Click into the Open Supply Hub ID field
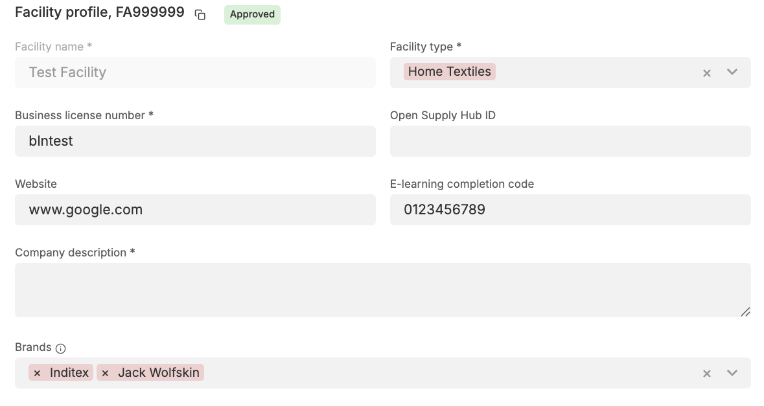Image resolution: width=764 pixels, height=406 pixels. [x=570, y=141]
